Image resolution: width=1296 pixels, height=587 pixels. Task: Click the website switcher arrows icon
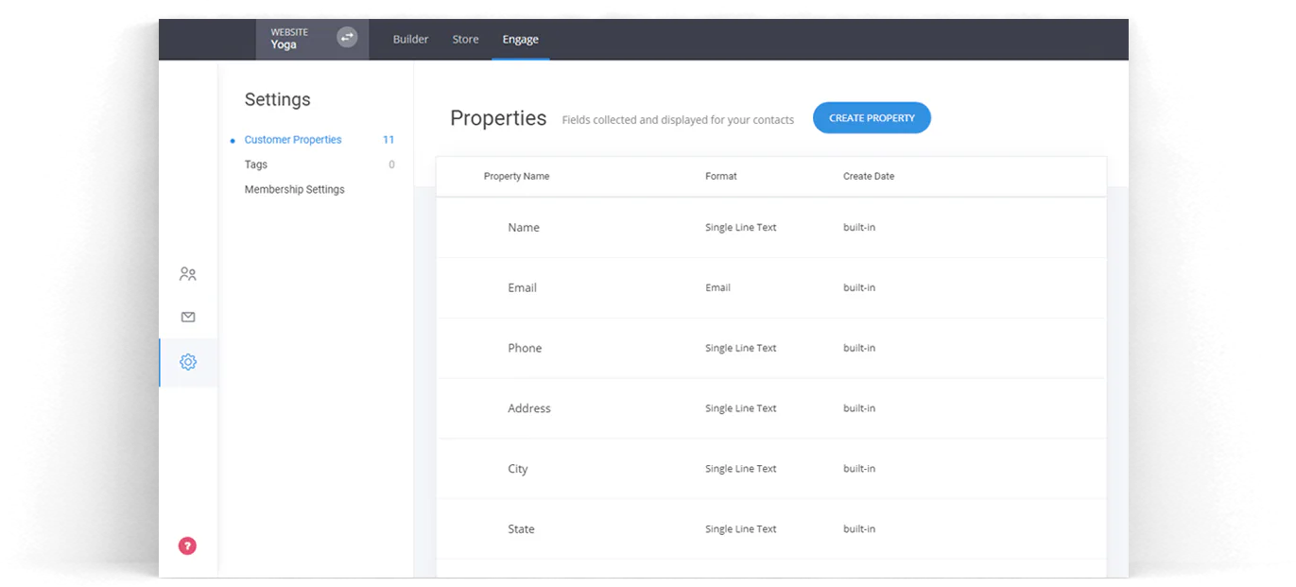point(346,37)
